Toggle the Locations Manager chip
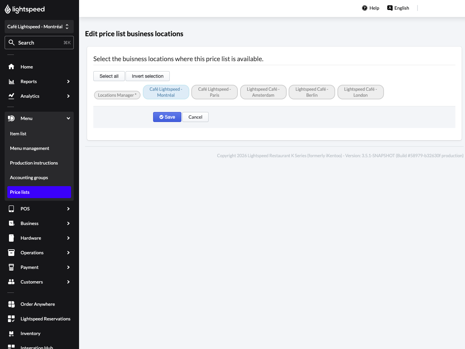 pyautogui.click(x=117, y=95)
